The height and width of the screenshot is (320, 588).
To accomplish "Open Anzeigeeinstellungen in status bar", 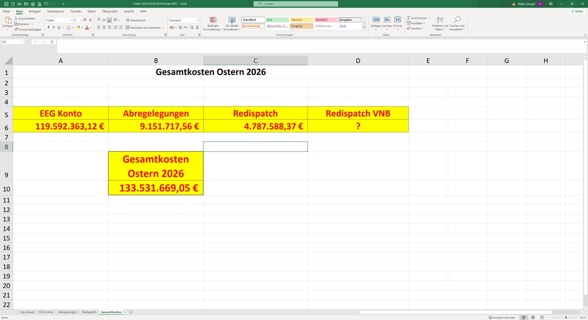I will [502, 318].
